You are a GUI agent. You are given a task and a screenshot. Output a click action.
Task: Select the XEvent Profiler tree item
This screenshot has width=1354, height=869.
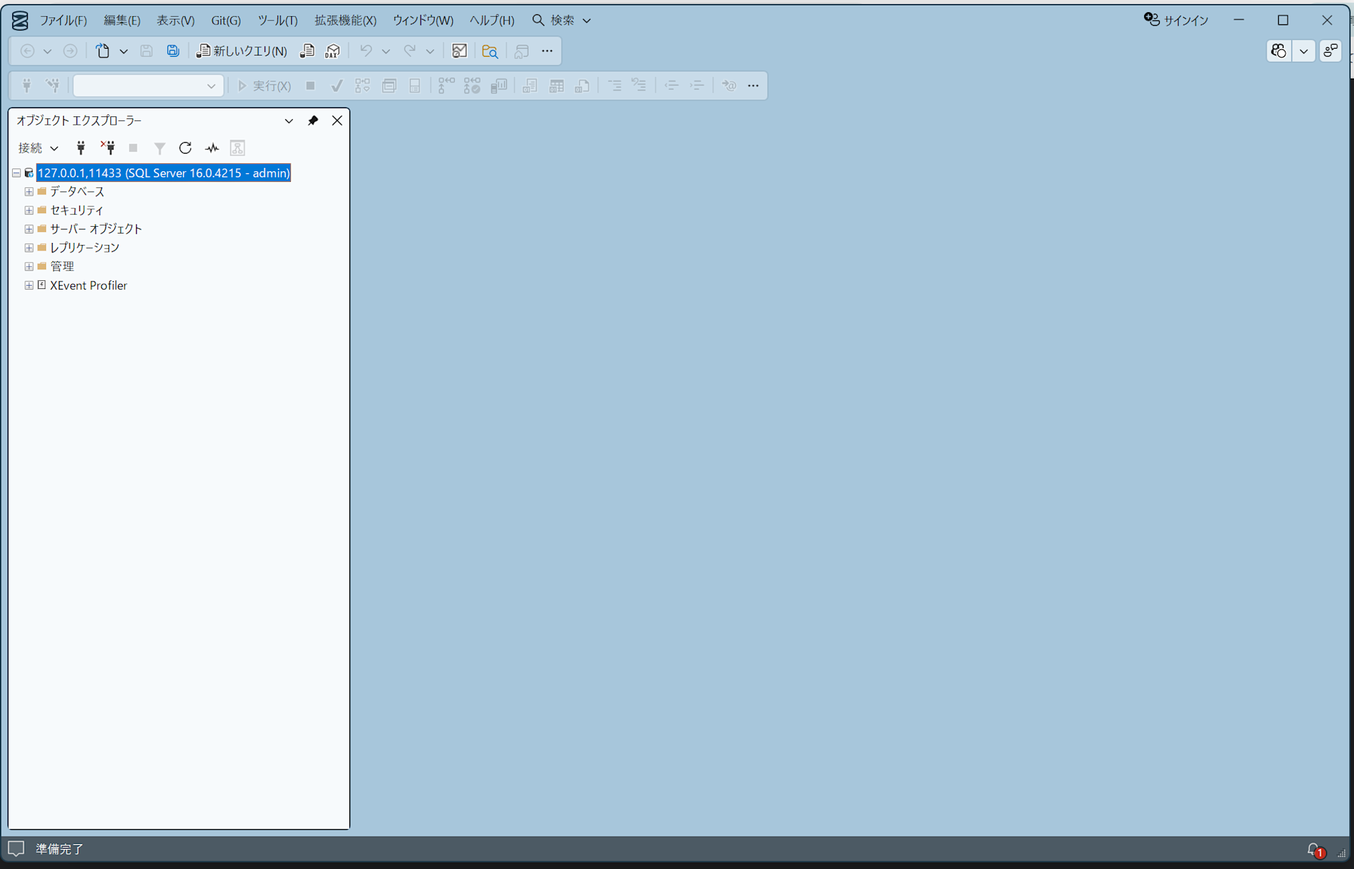tap(88, 286)
